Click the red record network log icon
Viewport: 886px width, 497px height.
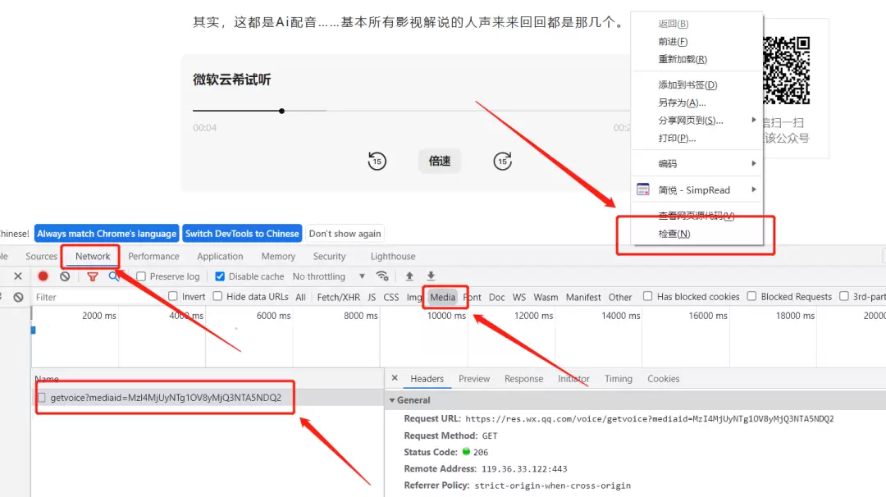tap(43, 276)
